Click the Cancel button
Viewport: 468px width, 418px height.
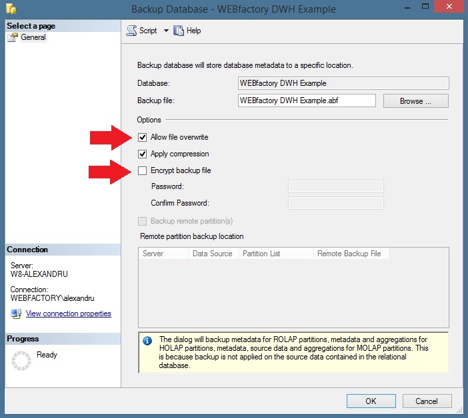pos(427,401)
